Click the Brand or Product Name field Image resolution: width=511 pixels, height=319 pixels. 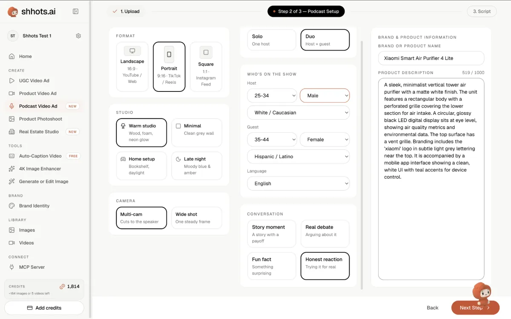point(431,58)
